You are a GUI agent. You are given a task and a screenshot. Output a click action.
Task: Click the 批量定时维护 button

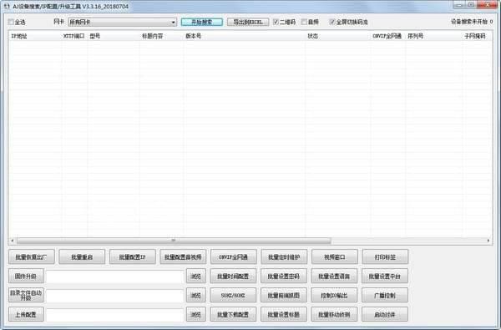click(284, 256)
